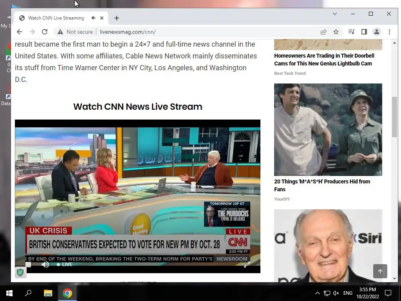Open the Homeowners Are Trading Doorbell Cams ad

click(x=324, y=60)
